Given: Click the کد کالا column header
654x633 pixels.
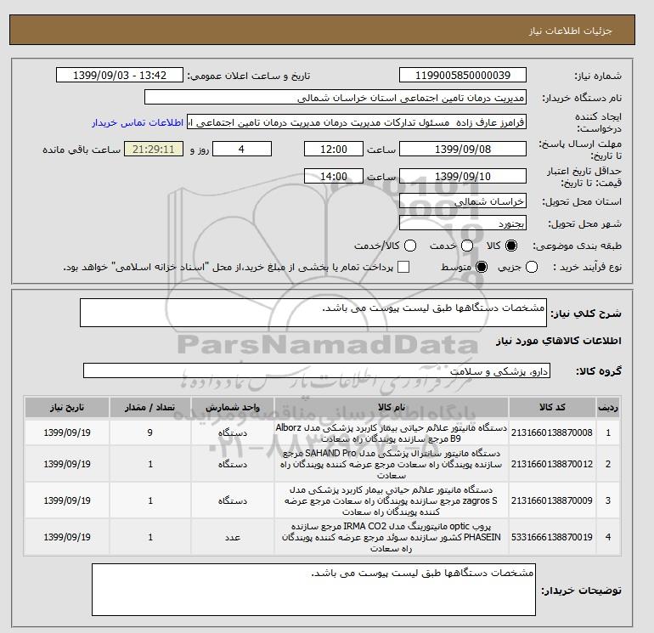Looking at the screenshot, I should click(552, 407).
